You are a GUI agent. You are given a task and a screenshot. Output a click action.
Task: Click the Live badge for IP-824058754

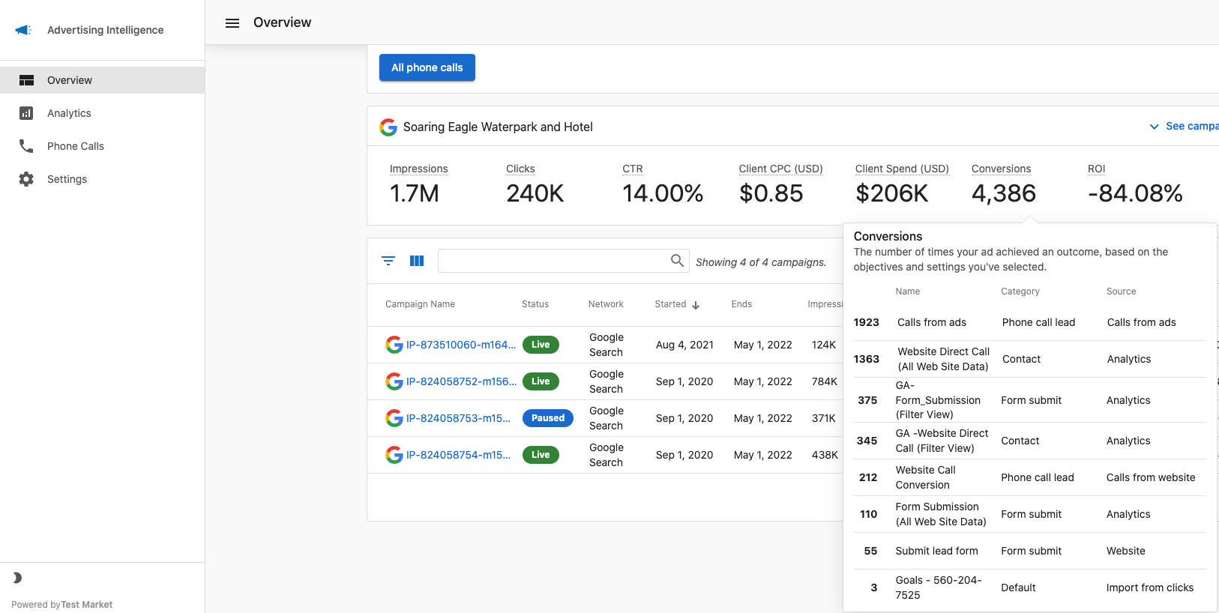click(541, 455)
